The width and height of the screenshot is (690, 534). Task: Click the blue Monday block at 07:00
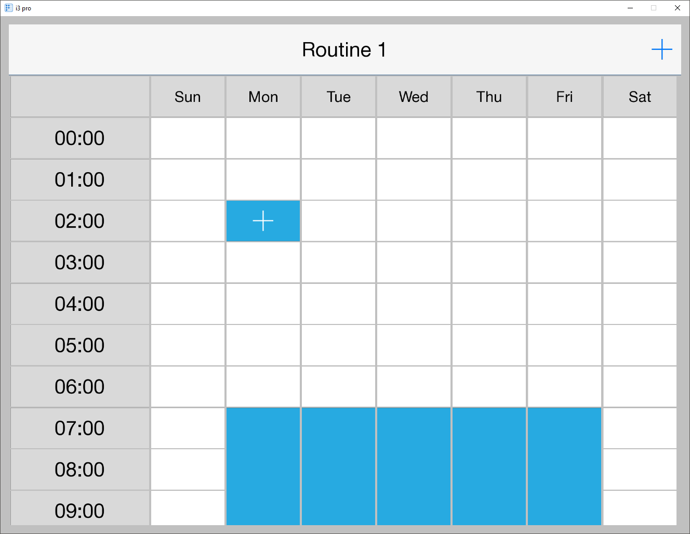263,428
